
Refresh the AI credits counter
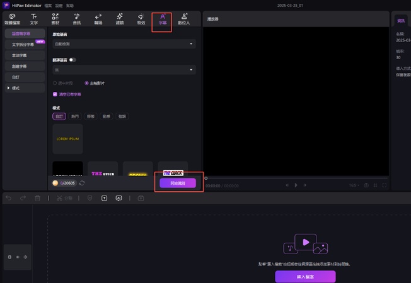pyautogui.click(x=82, y=183)
